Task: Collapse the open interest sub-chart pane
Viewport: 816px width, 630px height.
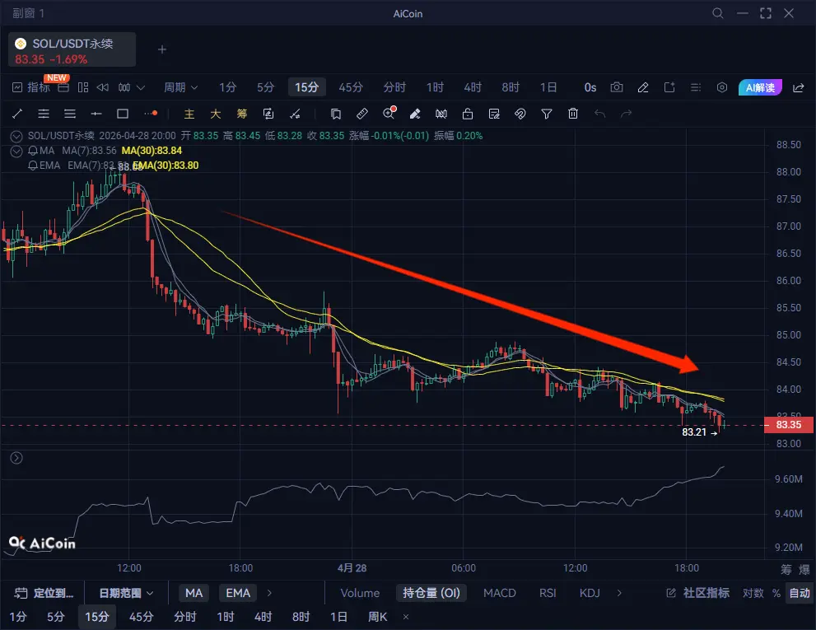Action: pos(16,458)
